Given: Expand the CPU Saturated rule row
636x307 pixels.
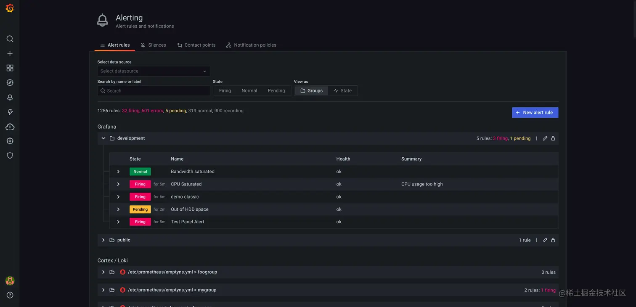Looking at the screenshot, I should coord(118,184).
